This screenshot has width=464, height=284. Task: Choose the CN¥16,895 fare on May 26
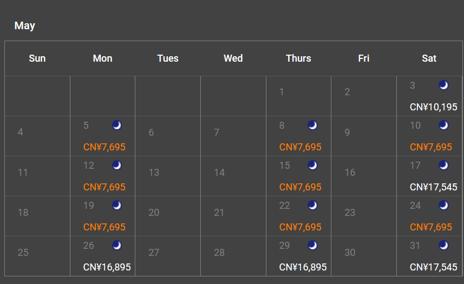click(x=107, y=267)
